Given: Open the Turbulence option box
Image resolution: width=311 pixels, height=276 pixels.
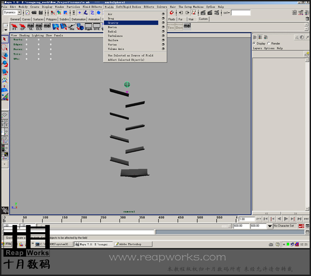Looking at the screenshot, I should [x=163, y=36].
